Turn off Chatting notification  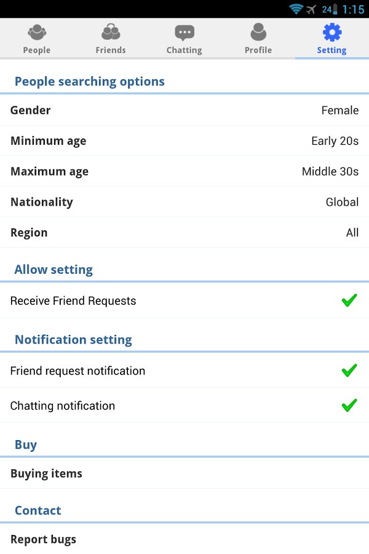point(349,406)
